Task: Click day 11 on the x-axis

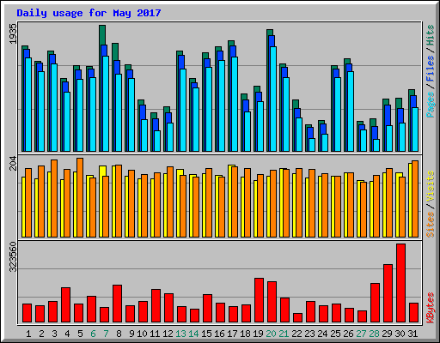Action: coord(155,334)
